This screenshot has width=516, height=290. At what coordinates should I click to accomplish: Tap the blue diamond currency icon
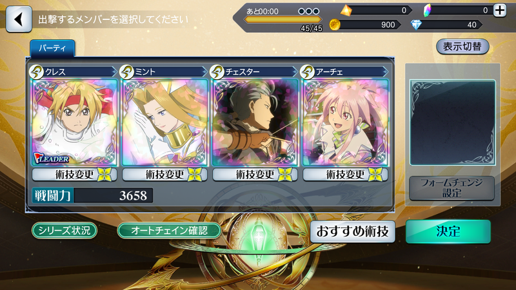click(x=416, y=24)
